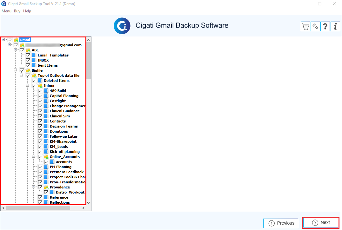Click the accounts subfolder icon
342x230 pixels.
pyautogui.click(x=52, y=162)
